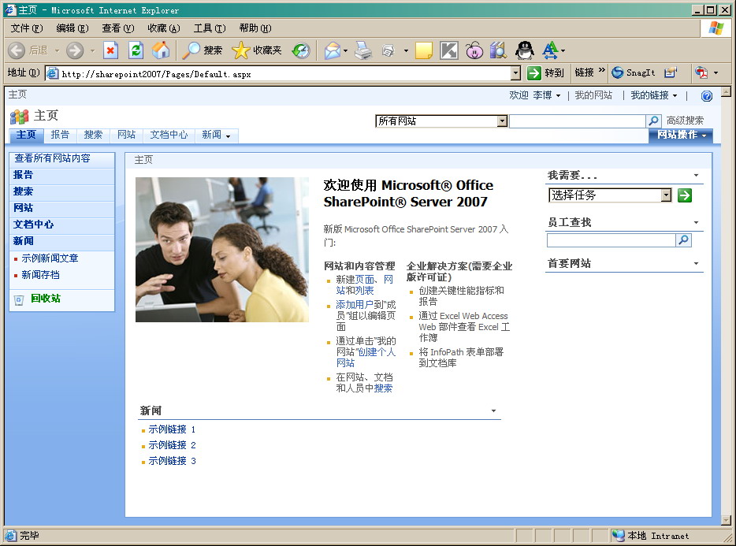Expand the 首要网站 web part menu arrow

(696, 263)
